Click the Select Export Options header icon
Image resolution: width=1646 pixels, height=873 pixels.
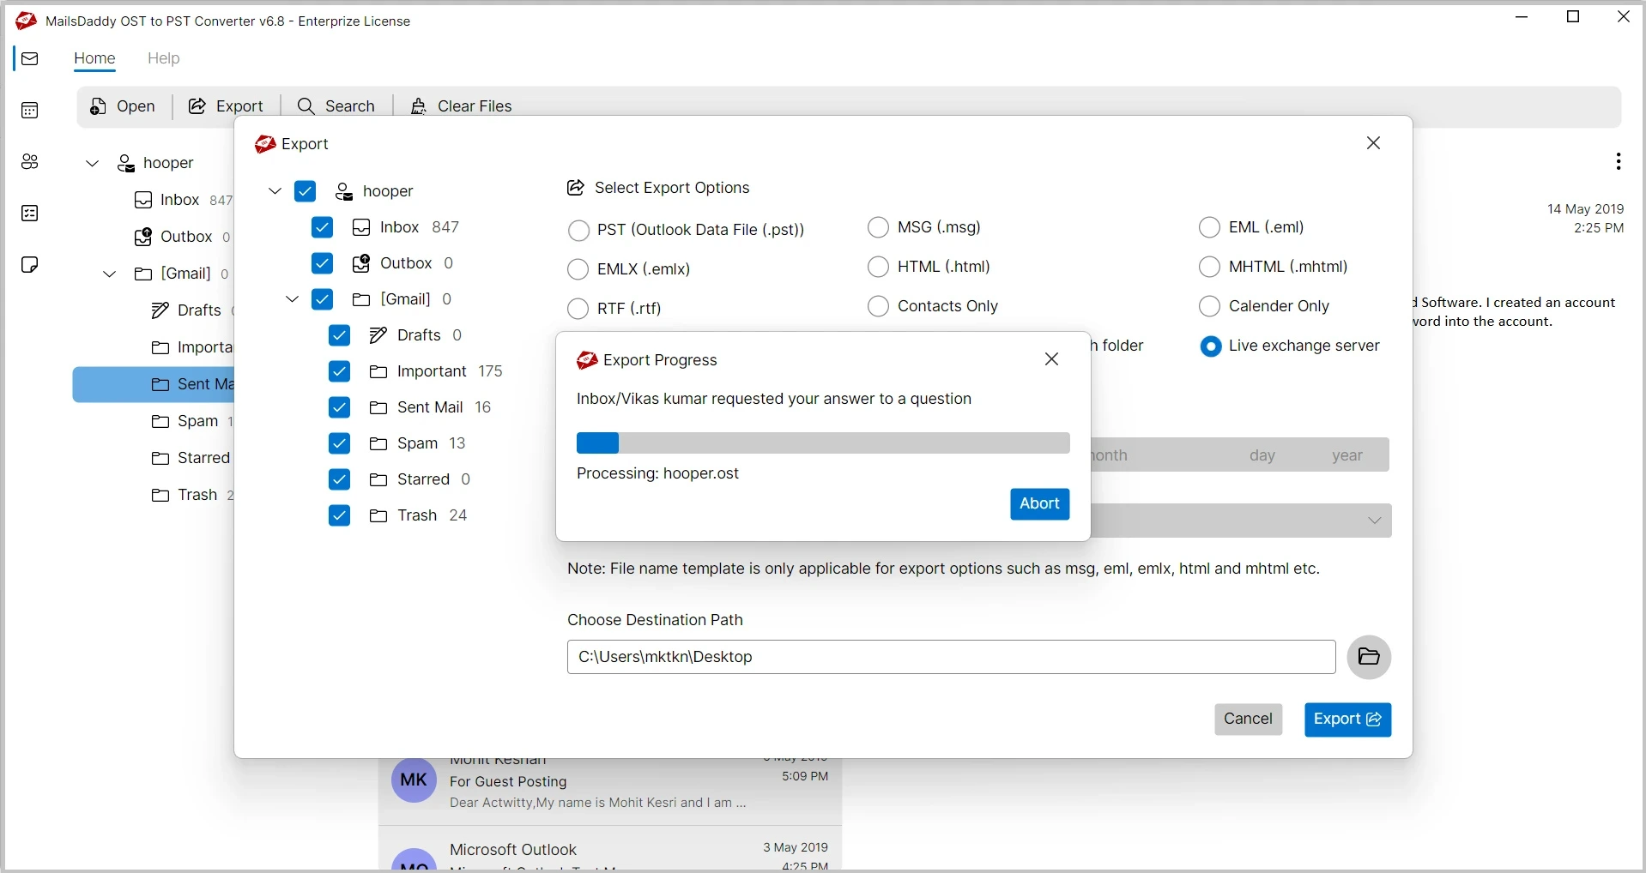click(576, 188)
